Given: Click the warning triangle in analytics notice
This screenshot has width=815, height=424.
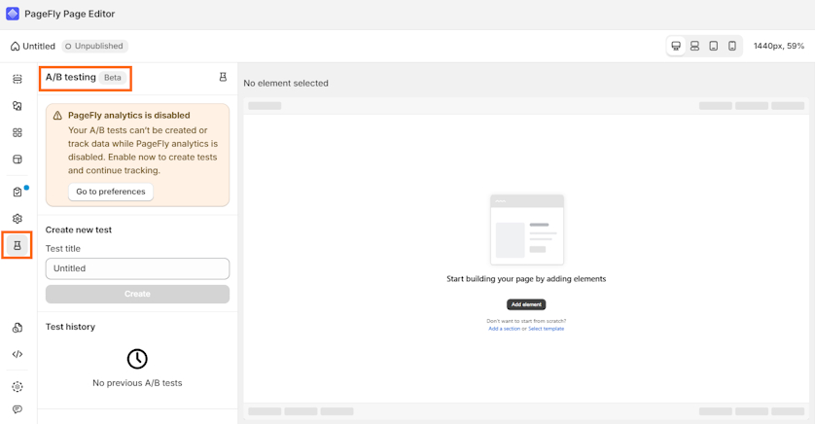Looking at the screenshot, I should pos(57,116).
